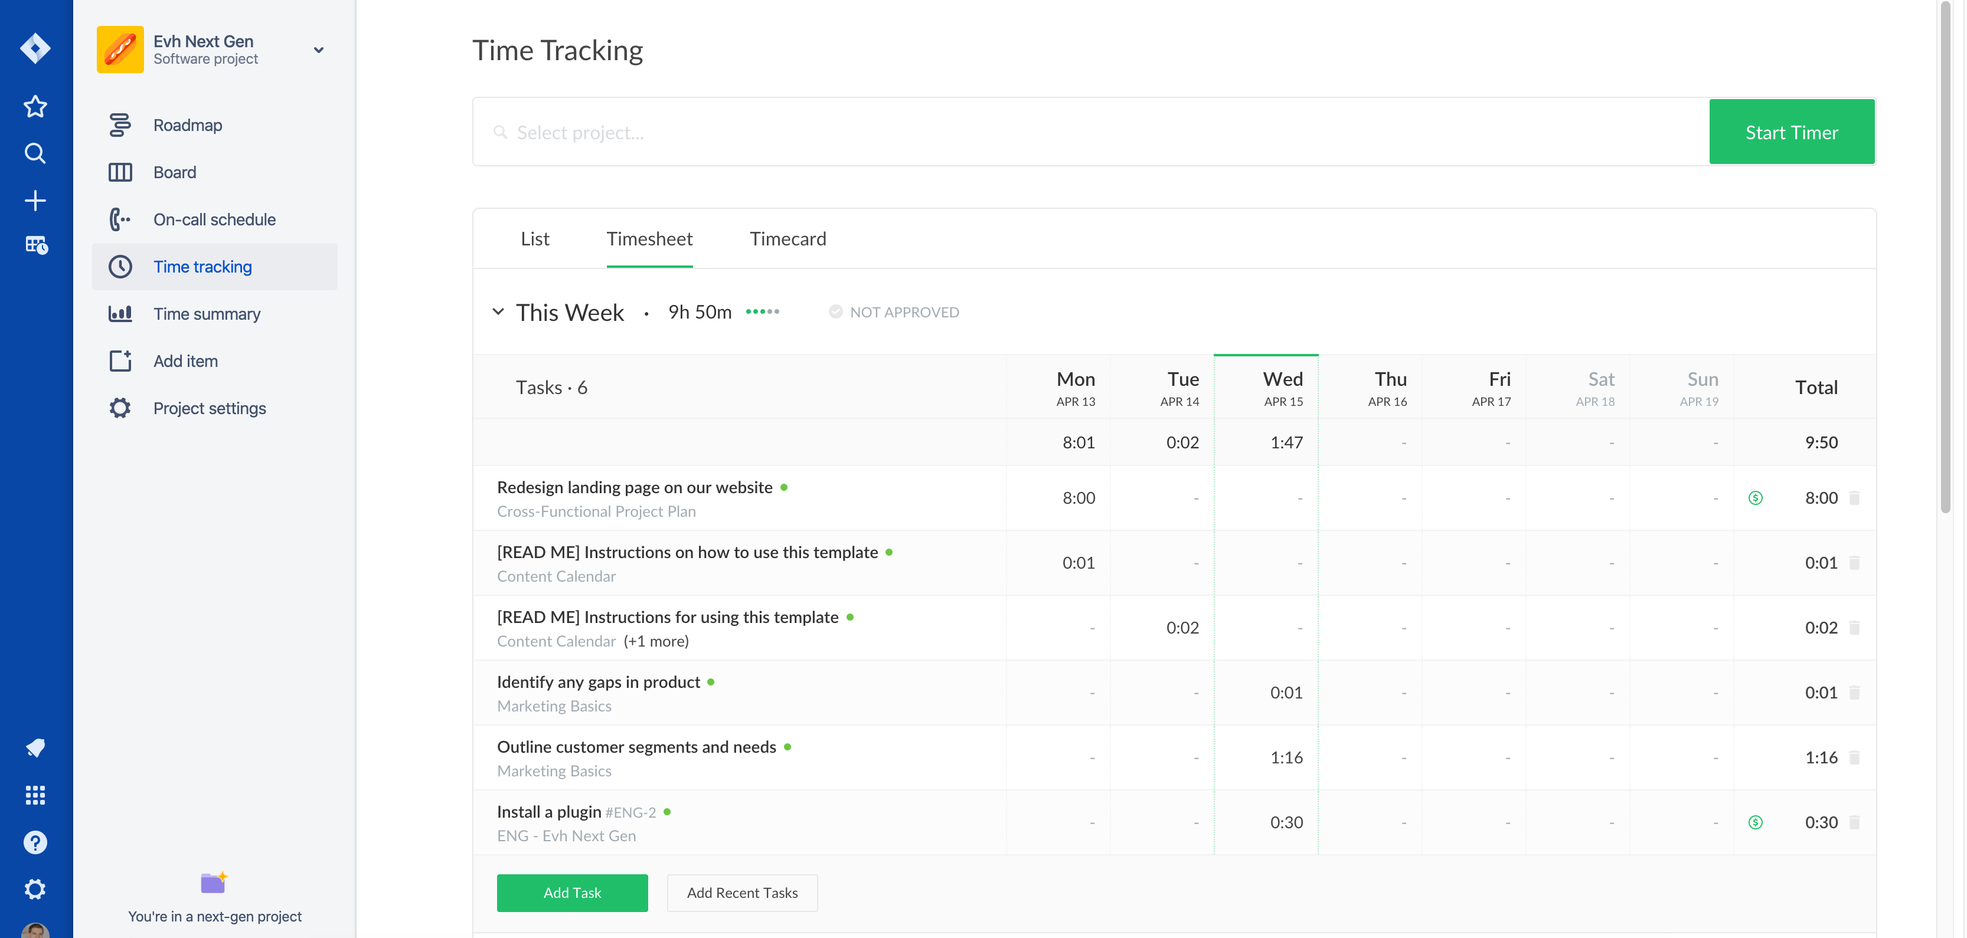Toggle the NOT APPROVED status check
Screen dimensions: 1967x938
point(835,312)
